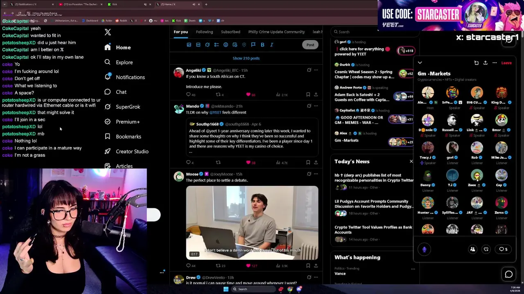
Task: Share the Angeliki post
Action: tap(316, 95)
